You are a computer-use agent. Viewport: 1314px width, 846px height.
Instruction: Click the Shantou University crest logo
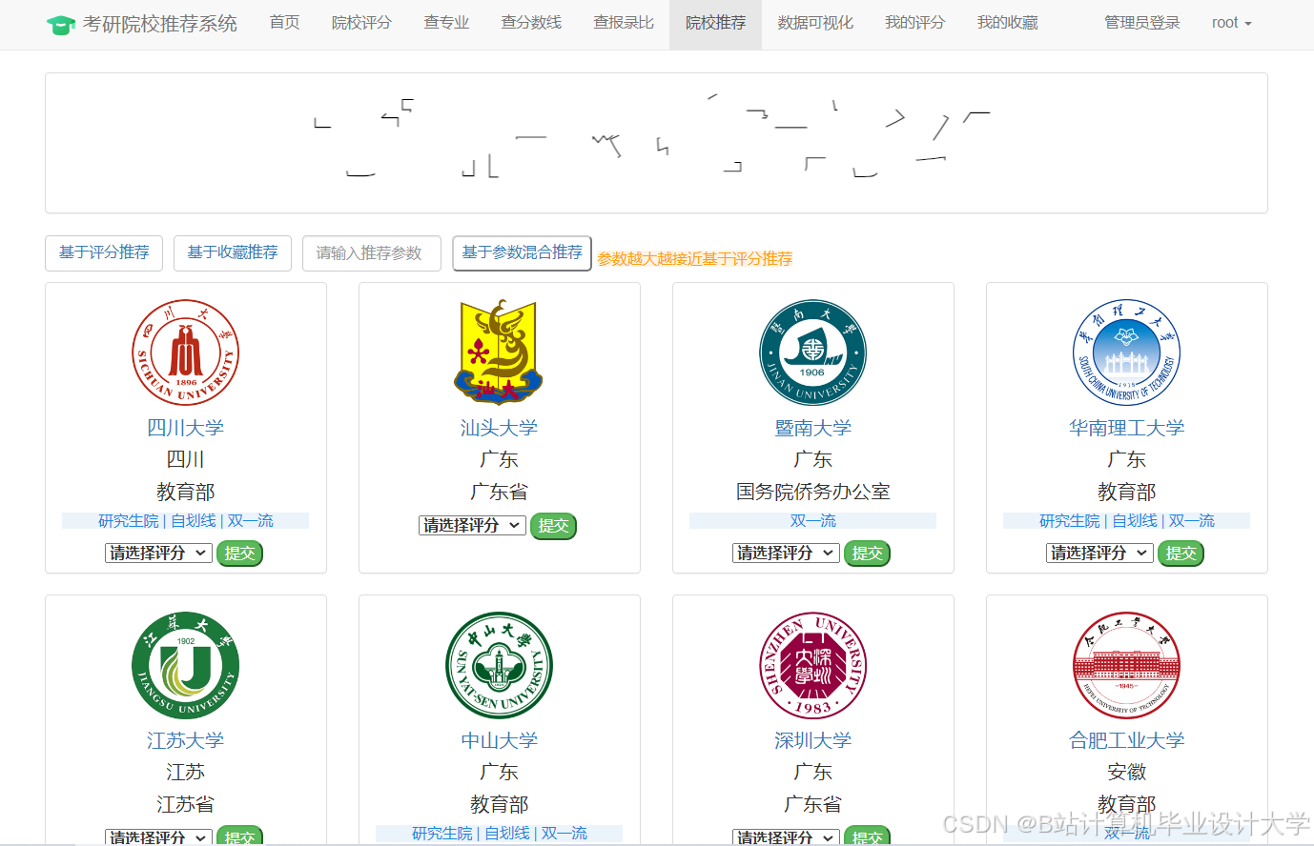[499, 351]
